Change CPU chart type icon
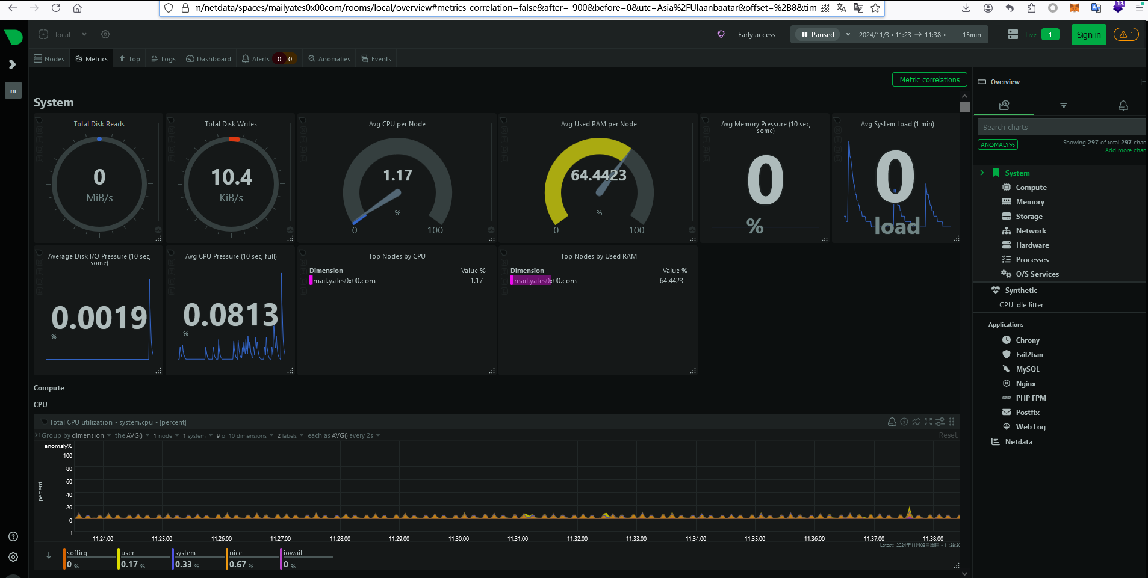This screenshot has height=578, width=1148. [x=916, y=422]
